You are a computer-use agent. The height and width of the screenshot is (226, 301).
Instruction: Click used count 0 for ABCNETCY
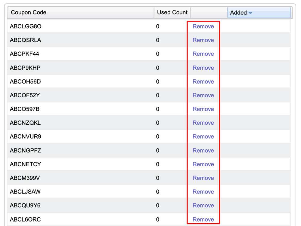158,164
